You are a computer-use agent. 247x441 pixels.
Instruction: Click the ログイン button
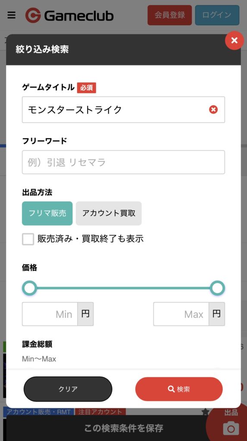[x=217, y=15]
